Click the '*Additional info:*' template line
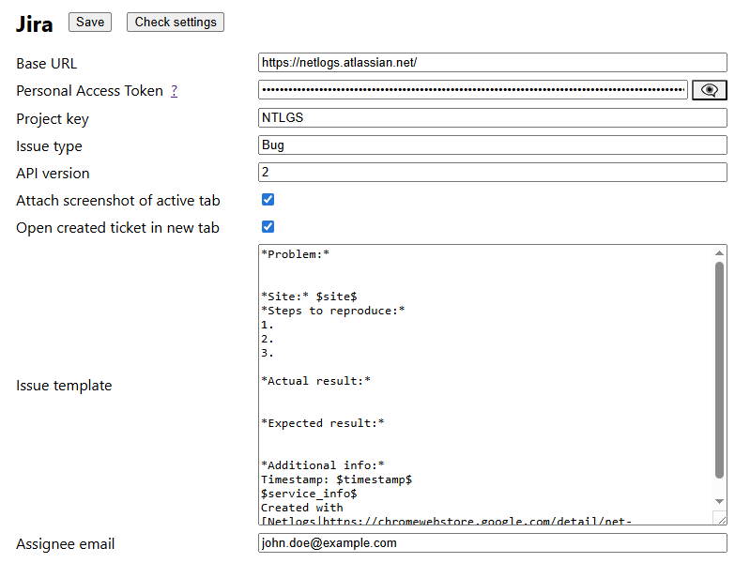 (x=322, y=465)
